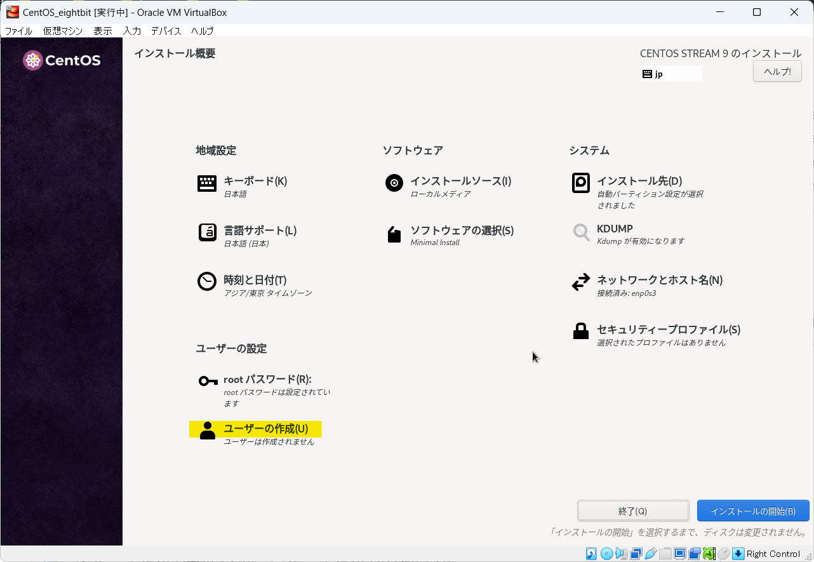Click the VirtualBox recording status icon

point(694,554)
